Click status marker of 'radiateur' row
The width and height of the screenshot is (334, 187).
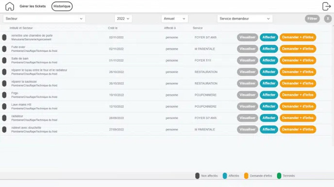(4, 118)
